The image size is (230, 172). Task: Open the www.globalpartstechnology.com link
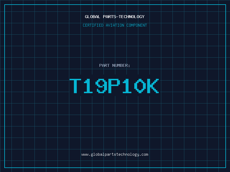[x=115, y=155]
